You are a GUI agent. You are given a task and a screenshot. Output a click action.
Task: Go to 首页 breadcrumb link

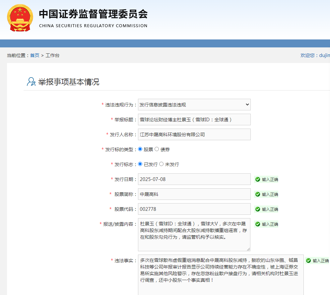click(x=35, y=55)
